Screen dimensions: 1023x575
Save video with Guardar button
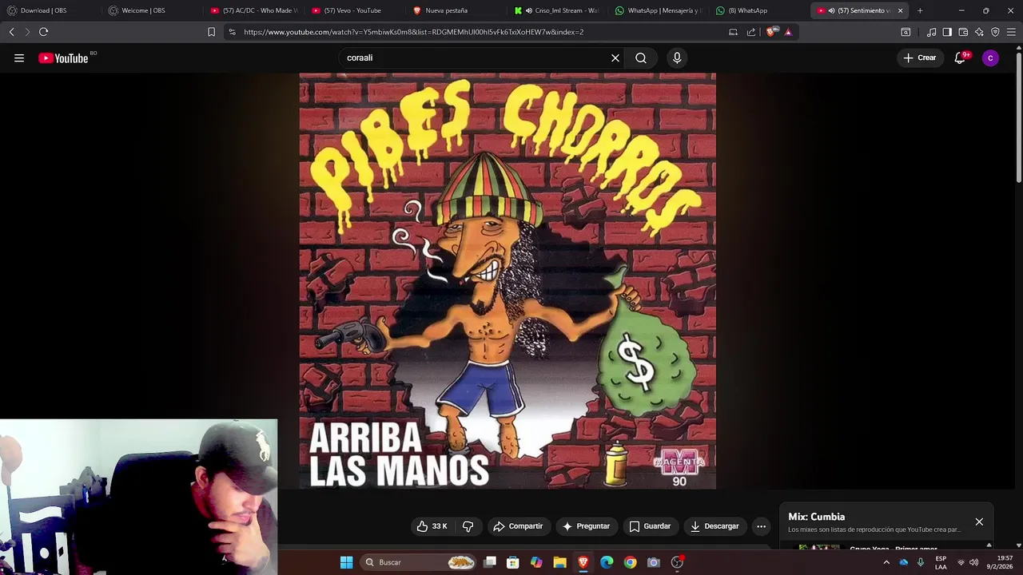click(x=650, y=526)
